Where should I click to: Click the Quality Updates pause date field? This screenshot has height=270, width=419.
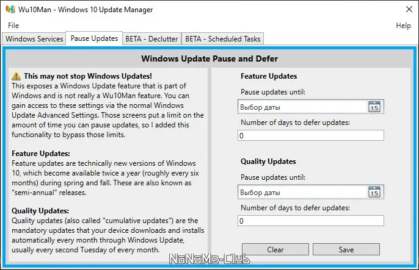pos(302,192)
